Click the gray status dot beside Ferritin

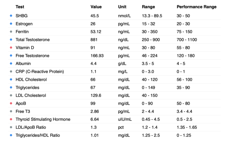[11, 32]
